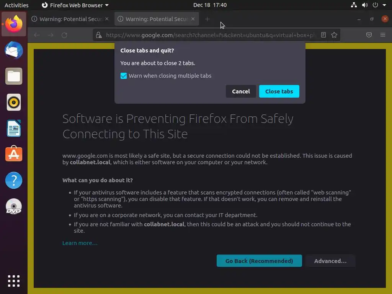Click the browser forward arrow
The width and height of the screenshot is (392, 294).
pyautogui.click(x=51, y=35)
